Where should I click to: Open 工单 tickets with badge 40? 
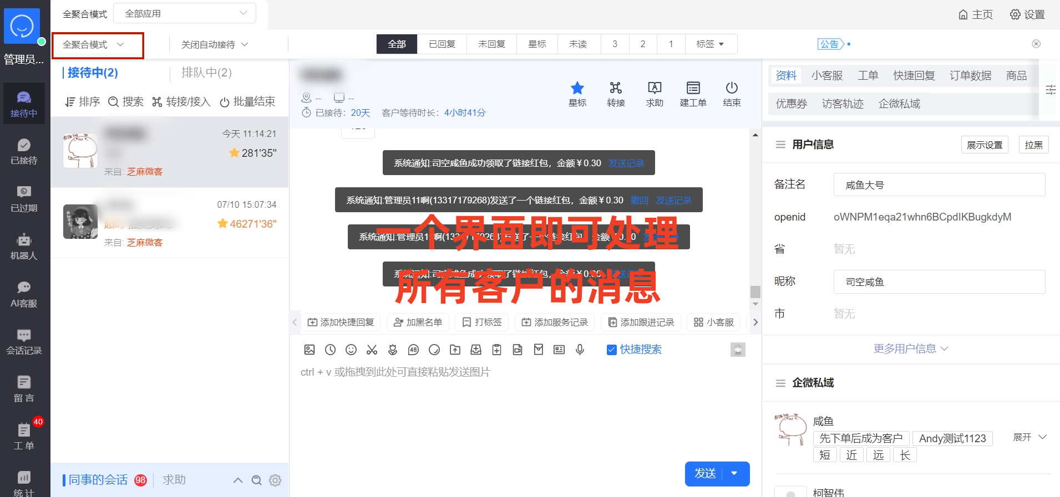point(24,436)
